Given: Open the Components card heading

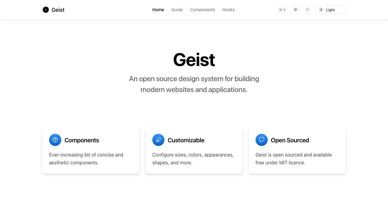Looking at the screenshot, I should click(x=82, y=140).
